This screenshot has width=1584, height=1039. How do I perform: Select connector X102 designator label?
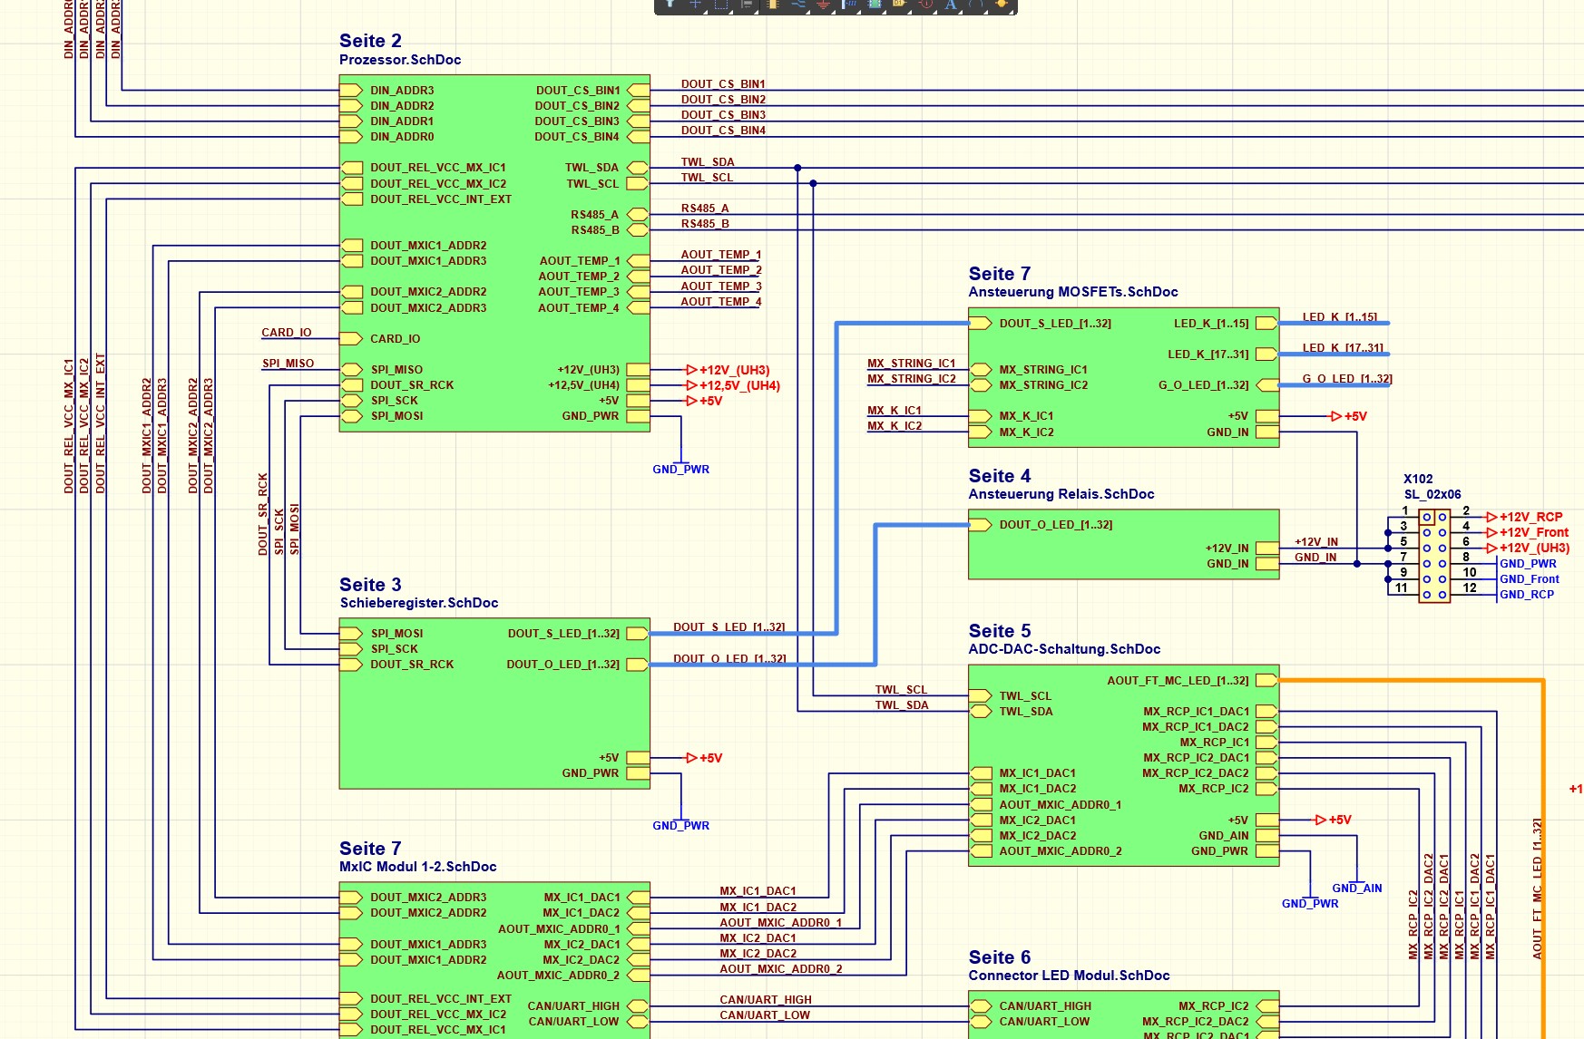(1418, 479)
